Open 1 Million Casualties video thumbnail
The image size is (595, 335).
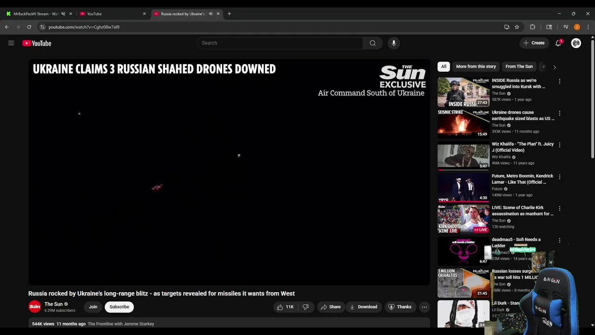463,283
